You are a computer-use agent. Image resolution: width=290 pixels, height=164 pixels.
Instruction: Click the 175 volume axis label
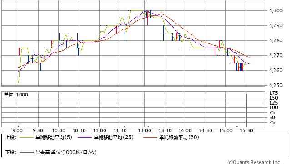click(274, 93)
